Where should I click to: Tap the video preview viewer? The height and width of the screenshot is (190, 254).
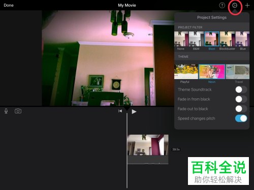click(108, 58)
